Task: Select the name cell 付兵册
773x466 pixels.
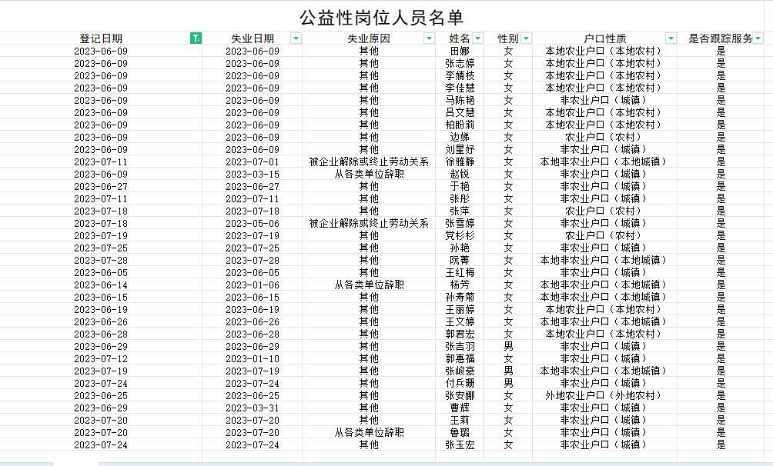Action: pyautogui.click(x=460, y=384)
